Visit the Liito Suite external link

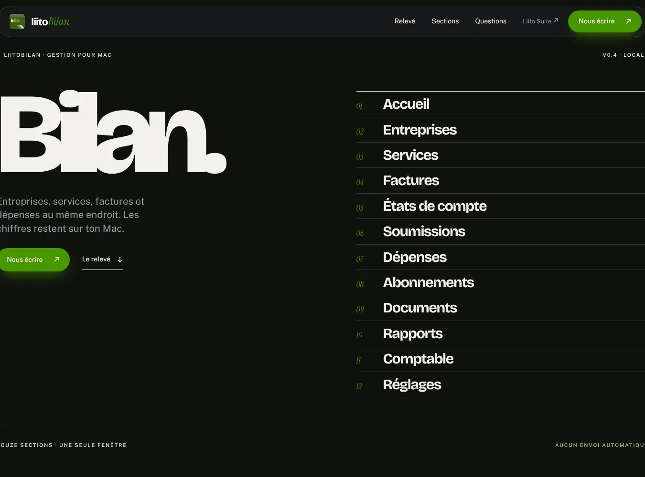point(540,21)
